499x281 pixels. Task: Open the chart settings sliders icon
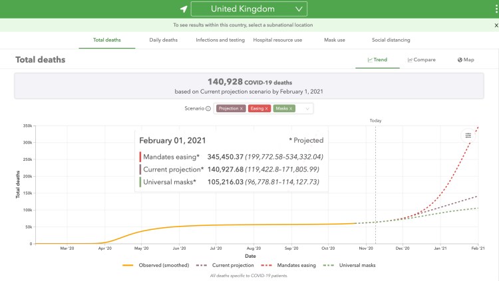(468, 136)
